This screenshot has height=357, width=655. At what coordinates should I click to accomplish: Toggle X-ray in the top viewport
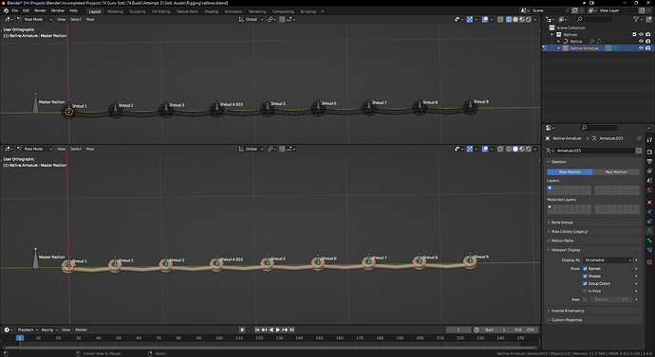pyautogui.click(x=500, y=19)
